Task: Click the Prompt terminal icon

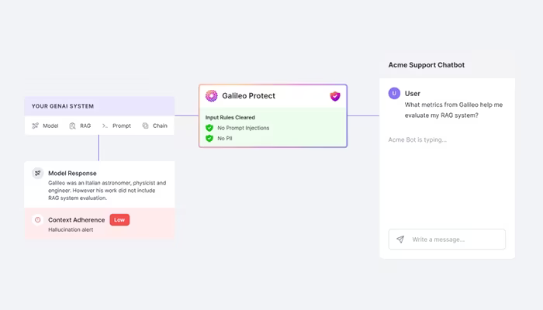Action: [105, 126]
